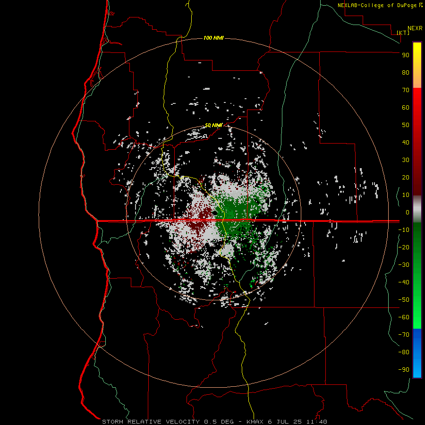This screenshot has height=425, width=425.
Task: Click the -20 value on velocity scale
Action: click(x=404, y=247)
